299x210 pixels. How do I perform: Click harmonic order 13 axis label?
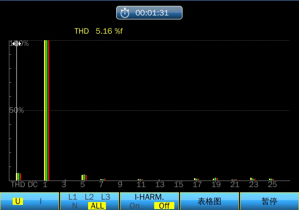pyautogui.click(x=160, y=184)
